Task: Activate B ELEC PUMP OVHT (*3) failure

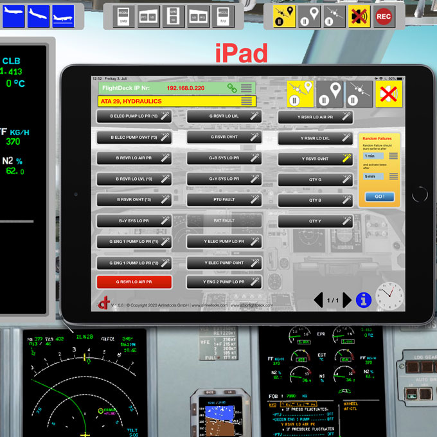Action: 134,138
